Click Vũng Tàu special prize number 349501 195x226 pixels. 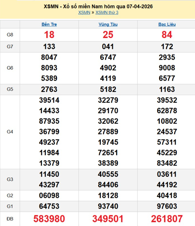(108, 219)
